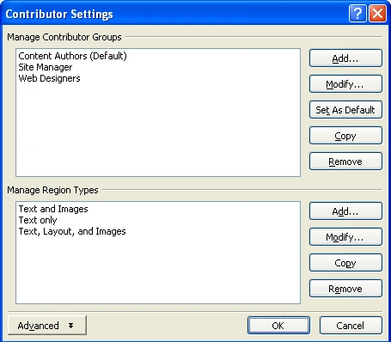
Task: Click Modify in Manage Contributor Groups
Action: [x=345, y=84]
